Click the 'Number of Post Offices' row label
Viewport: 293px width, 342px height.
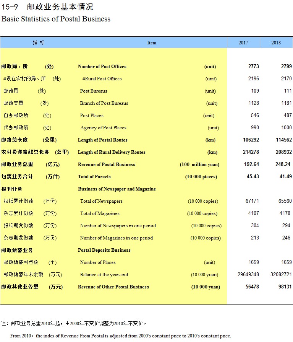click(102, 67)
